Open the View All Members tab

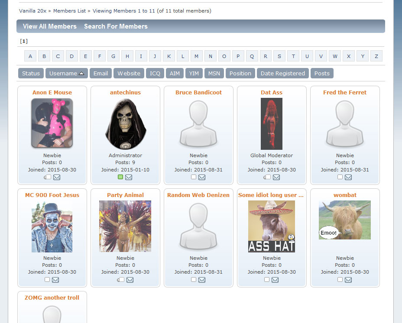pos(50,26)
